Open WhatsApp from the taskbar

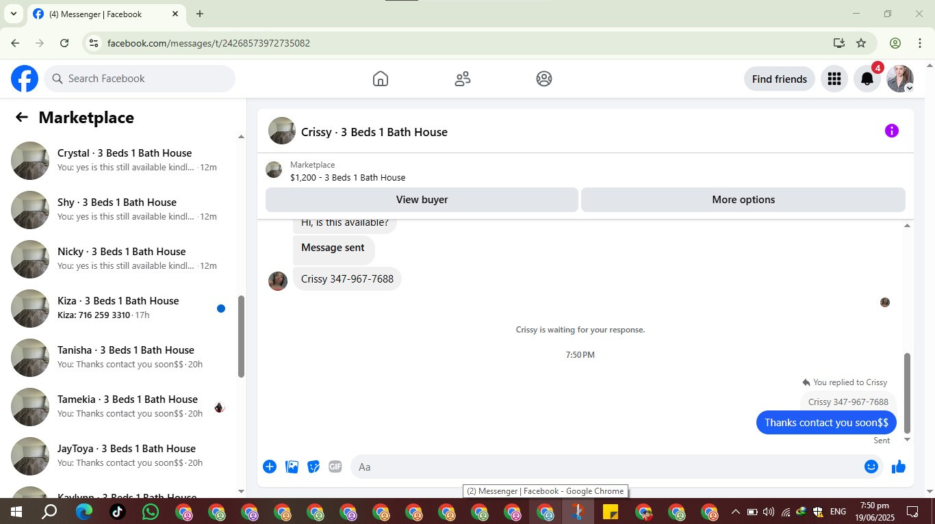point(151,511)
